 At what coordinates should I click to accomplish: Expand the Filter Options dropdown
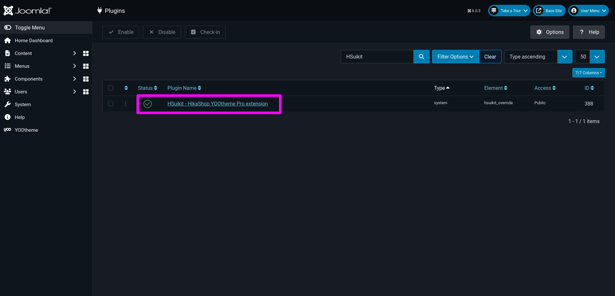[x=455, y=57]
